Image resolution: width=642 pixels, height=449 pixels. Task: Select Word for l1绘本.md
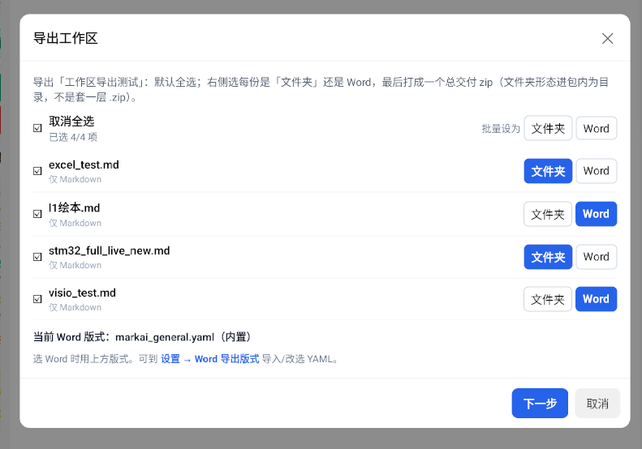tap(596, 214)
